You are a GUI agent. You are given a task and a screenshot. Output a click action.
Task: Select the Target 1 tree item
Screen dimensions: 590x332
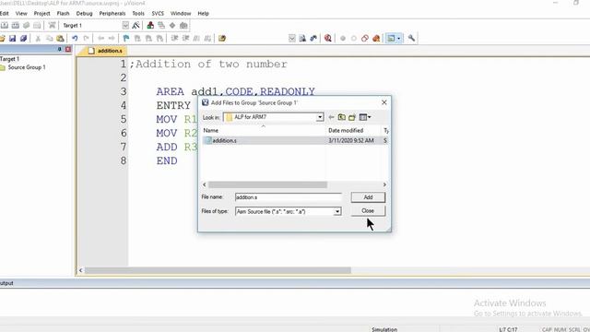pyautogui.click(x=9, y=59)
